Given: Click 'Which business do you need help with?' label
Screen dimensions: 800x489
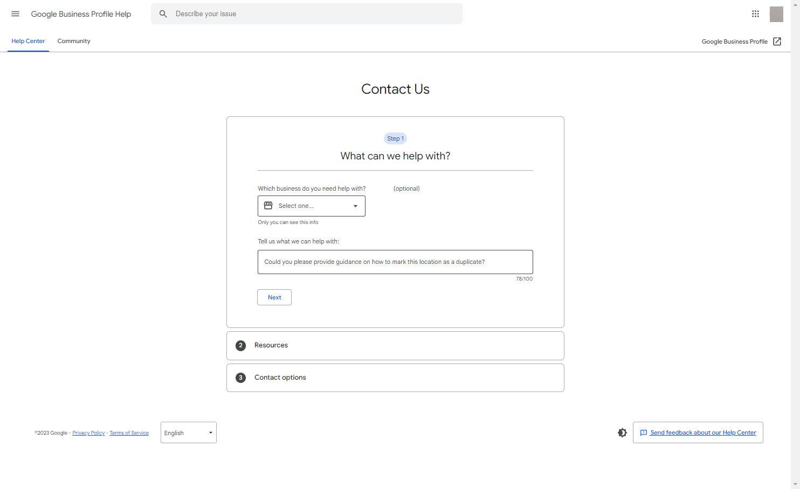Looking at the screenshot, I should (312, 188).
